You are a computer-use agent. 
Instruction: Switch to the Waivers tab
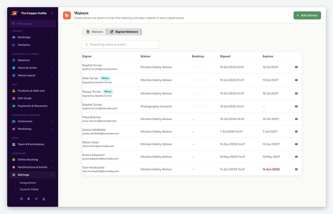click(95, 32)
